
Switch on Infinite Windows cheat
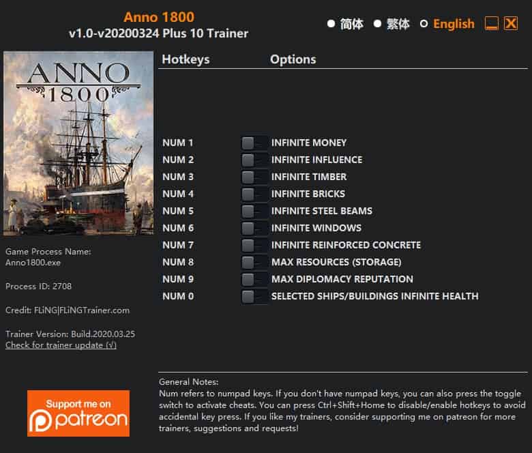[254, 228]
